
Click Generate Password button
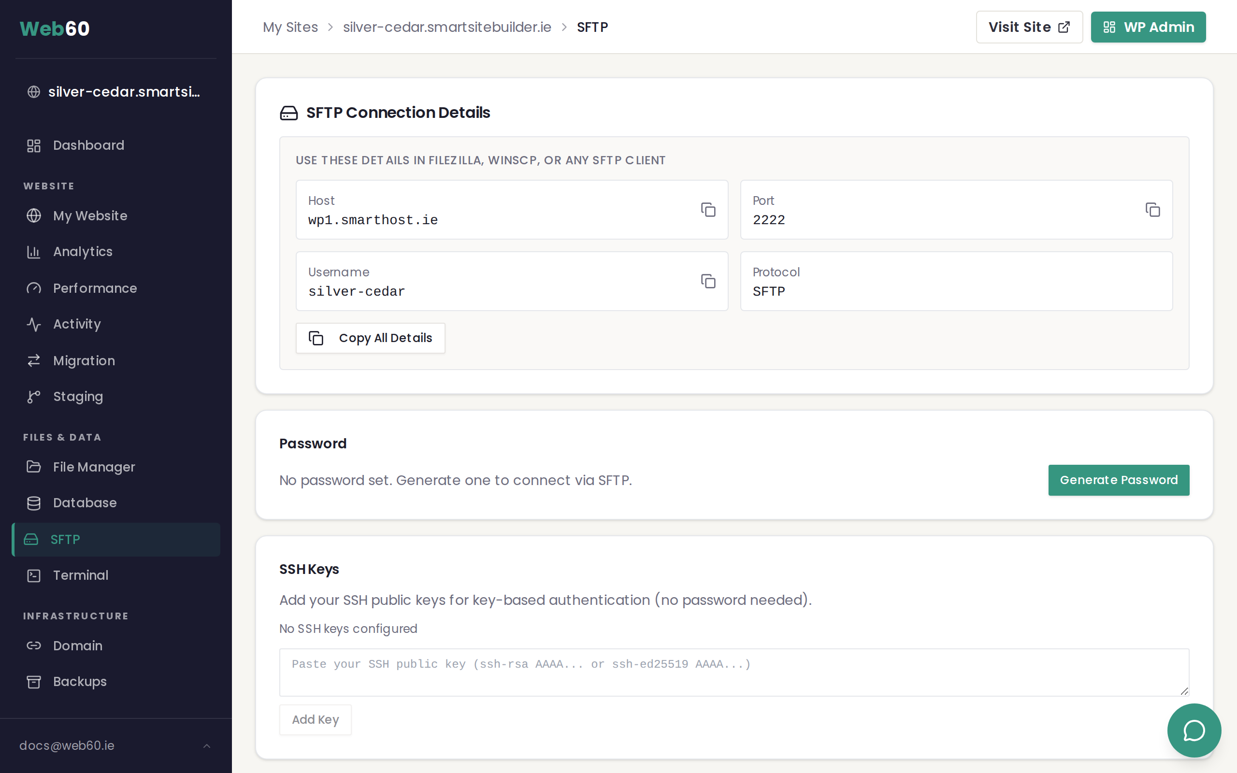(1119, 480)
